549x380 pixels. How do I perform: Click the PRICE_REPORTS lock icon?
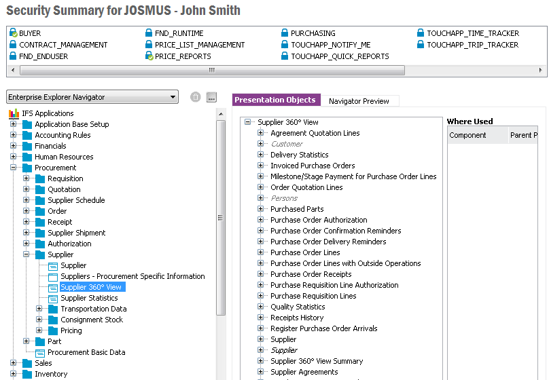(149, 56)
